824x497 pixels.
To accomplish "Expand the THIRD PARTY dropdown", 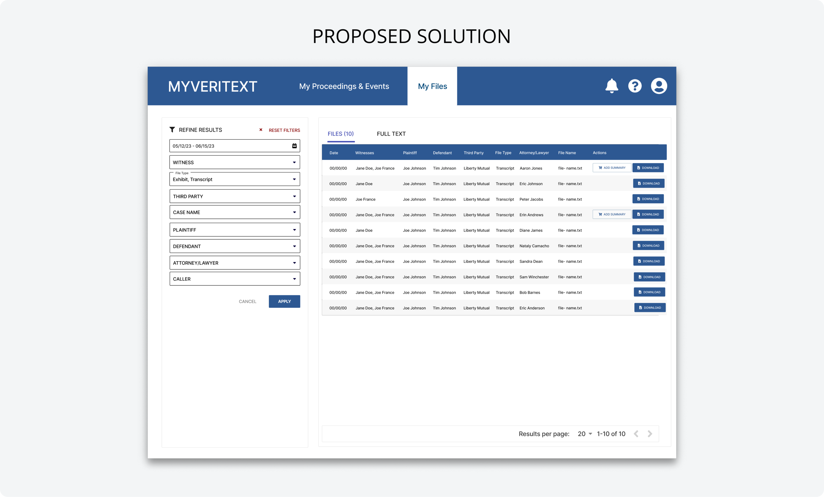I will point(235,196).
